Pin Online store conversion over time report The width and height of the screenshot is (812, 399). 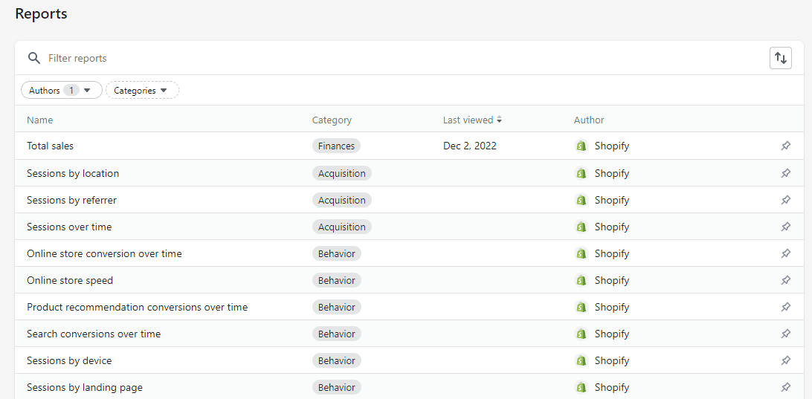click(x=785, y=253)
